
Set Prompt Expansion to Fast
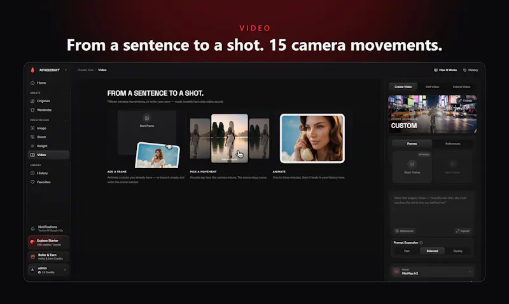click(407, 251)
